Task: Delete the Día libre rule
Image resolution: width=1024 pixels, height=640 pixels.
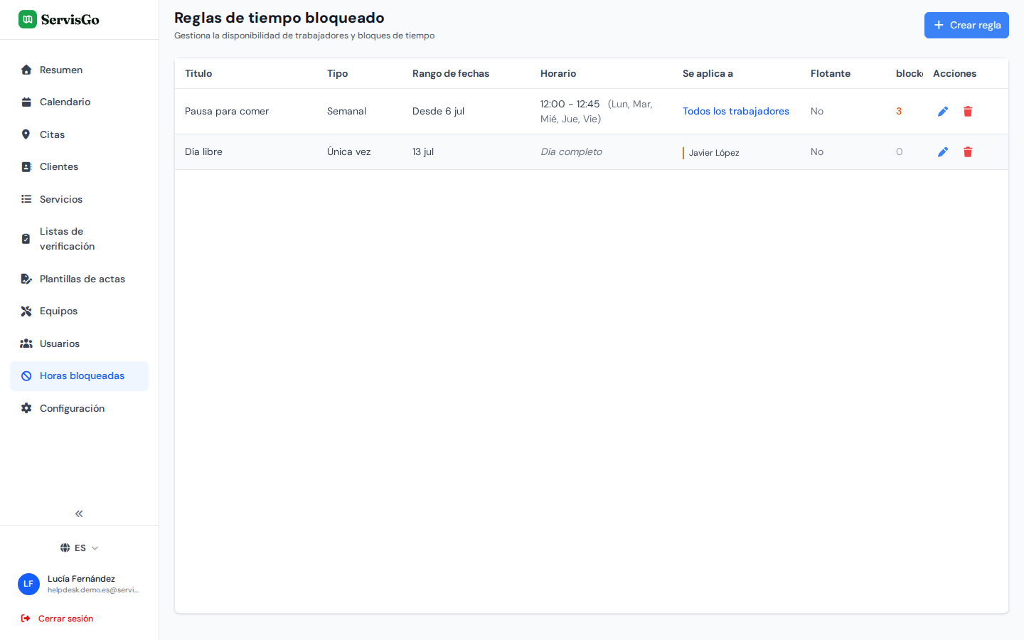Action: click(968, 151)
